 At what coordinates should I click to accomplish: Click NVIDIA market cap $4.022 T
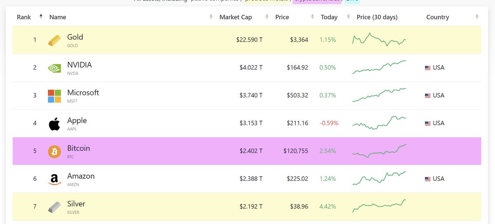click(x=251, y=68)
